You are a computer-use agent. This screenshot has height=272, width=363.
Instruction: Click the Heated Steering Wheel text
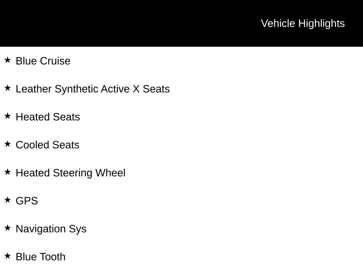coord(71,173)
